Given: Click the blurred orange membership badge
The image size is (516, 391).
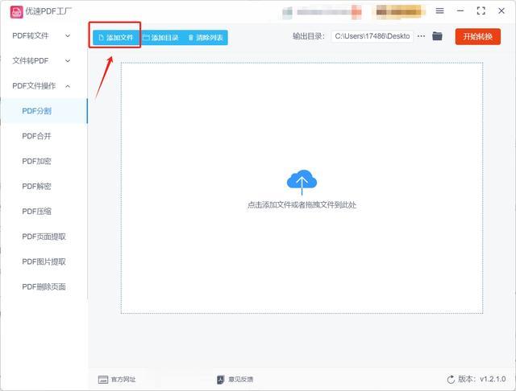Looking at the screenshot, I should (399, 11).
